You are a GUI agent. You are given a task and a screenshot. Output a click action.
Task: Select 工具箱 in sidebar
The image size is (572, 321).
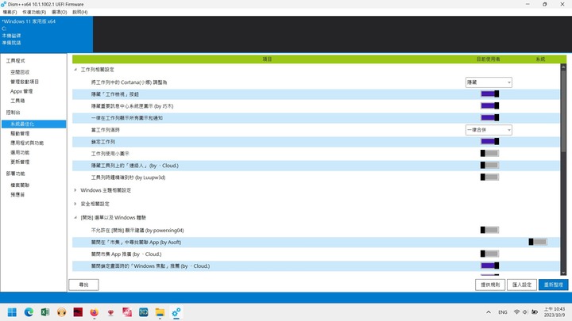coord(17,101)
